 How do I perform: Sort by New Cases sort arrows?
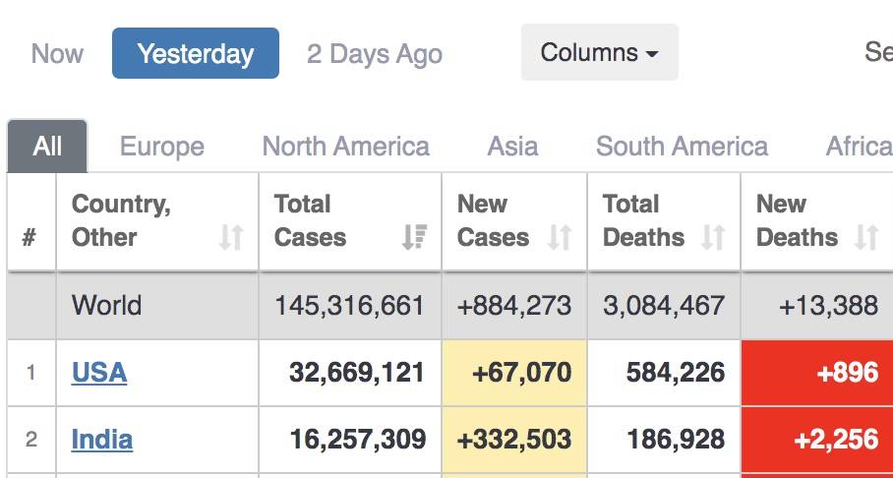coord(560,237)
